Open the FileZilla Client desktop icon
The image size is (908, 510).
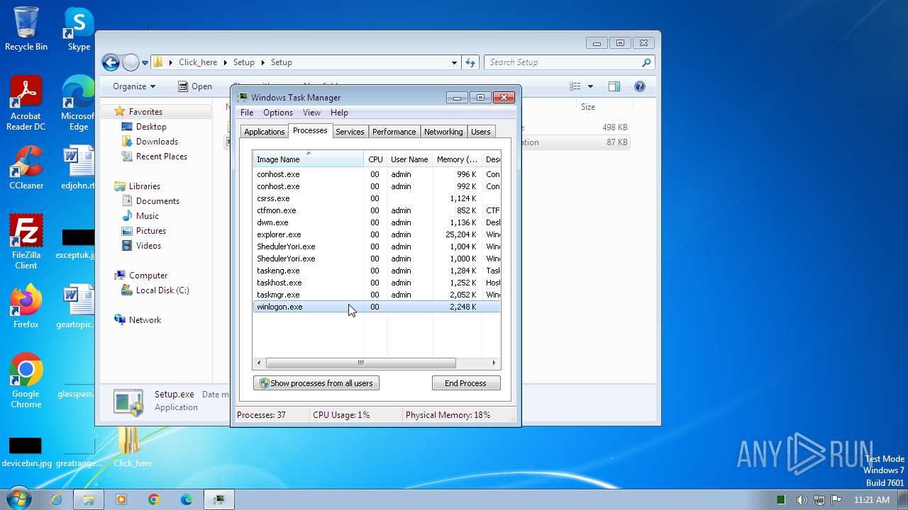26,242
